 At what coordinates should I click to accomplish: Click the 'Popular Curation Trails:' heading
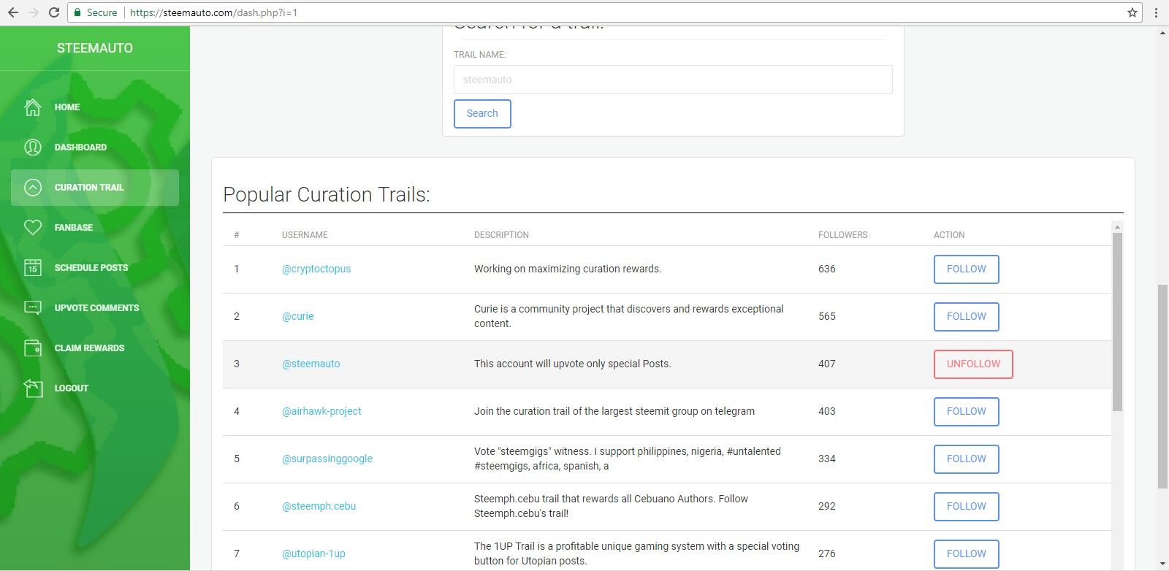327,195
